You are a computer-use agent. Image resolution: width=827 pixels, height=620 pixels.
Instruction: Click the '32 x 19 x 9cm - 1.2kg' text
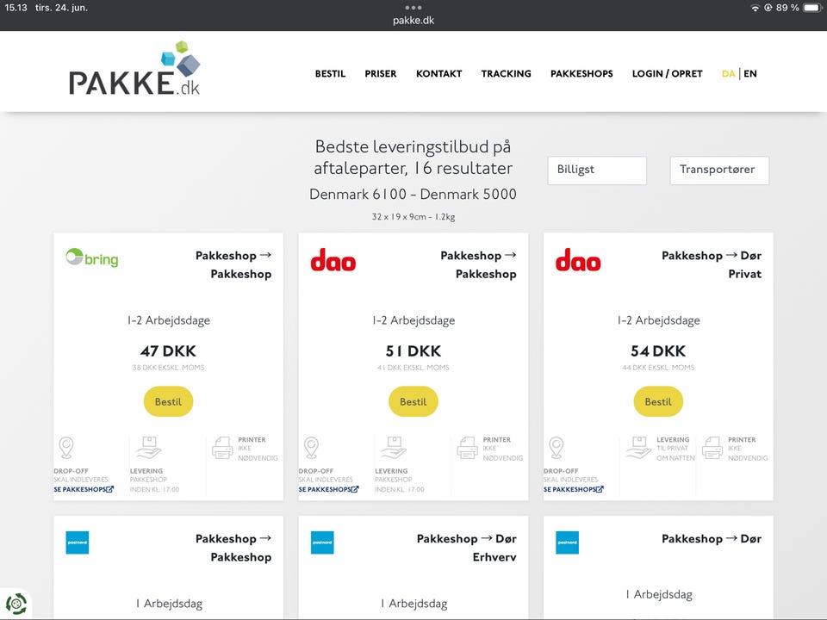click(413, 217)
